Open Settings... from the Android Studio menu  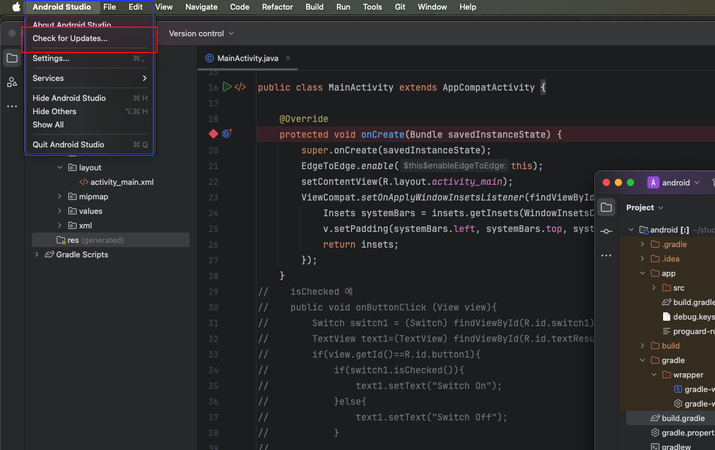(x=90, y=59)
